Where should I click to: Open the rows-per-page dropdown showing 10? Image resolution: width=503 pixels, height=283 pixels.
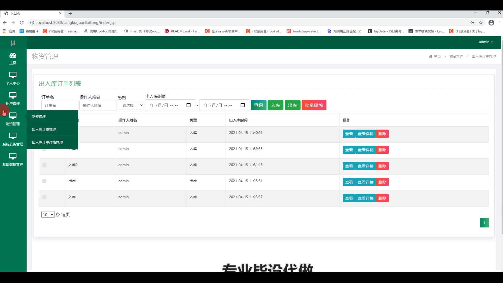[48, 215]
